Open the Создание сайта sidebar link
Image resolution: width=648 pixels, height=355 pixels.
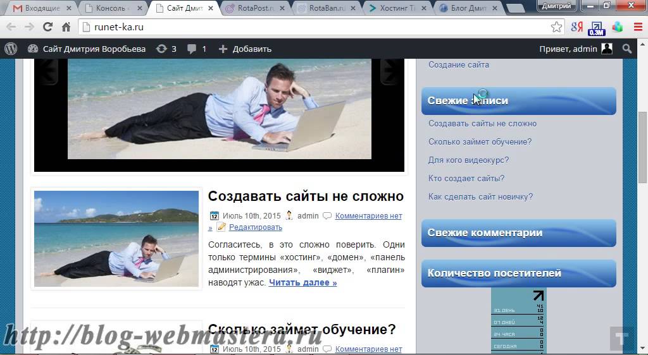click(x=459, y=64)
